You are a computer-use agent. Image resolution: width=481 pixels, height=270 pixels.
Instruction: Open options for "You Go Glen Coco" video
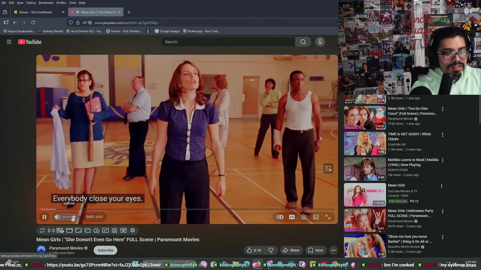[443, 109]
